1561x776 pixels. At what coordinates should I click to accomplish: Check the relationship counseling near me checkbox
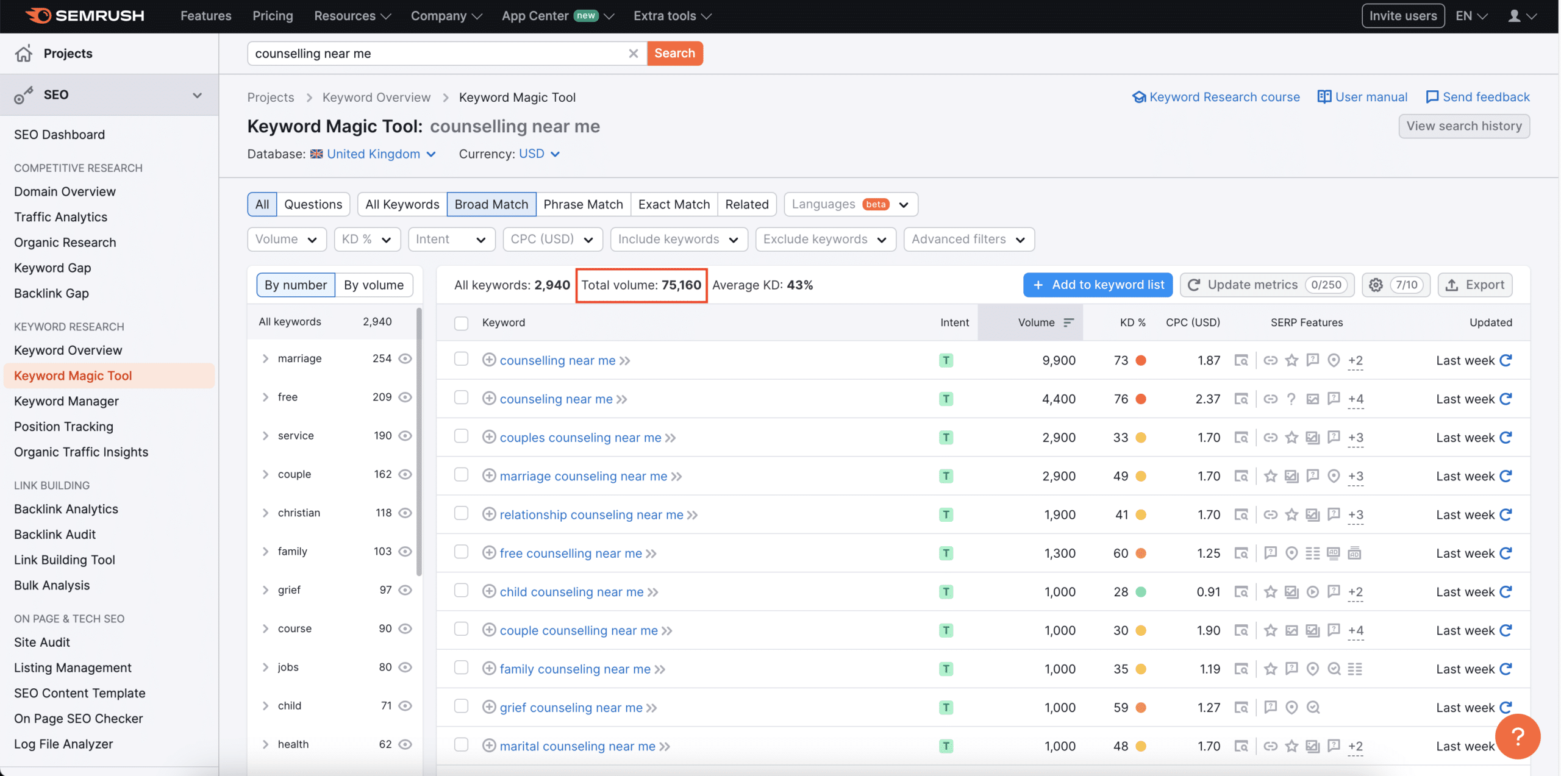pyautogui.click(x=462, y=513)
